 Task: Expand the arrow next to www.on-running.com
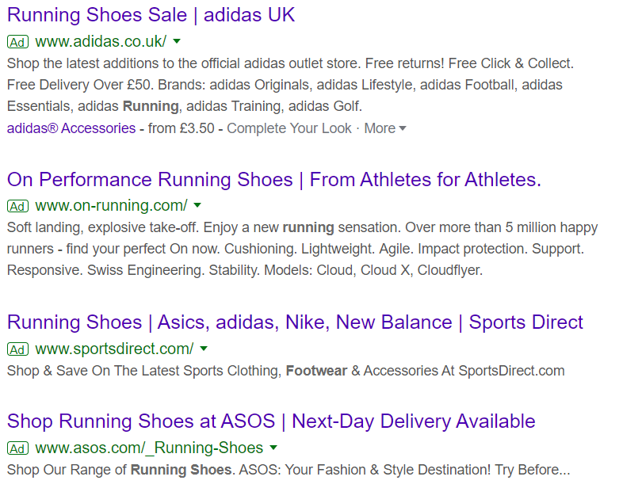198,206
